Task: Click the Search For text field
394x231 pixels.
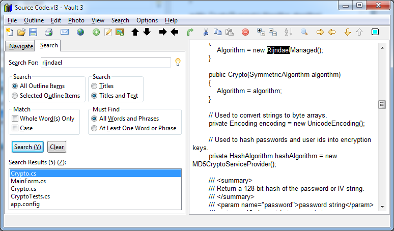Action: [x=105, y=63]
